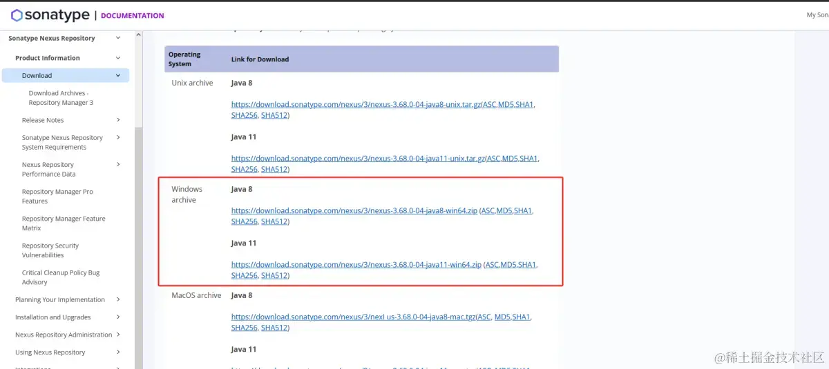Open ASC signature for java8-win64 zip
The width and height of the screenshot is (829, 369).
pos(488,211)
